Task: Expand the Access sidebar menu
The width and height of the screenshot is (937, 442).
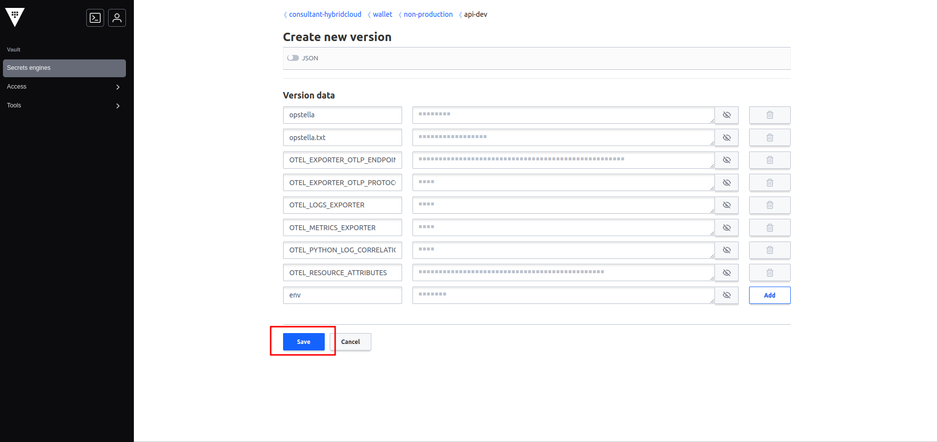Action: tap(64, 87)
